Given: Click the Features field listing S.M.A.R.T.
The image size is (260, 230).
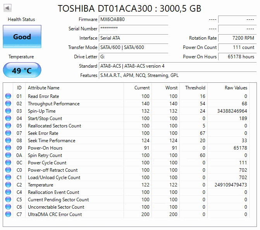Looking at the screenshot, I should point(177,75).
